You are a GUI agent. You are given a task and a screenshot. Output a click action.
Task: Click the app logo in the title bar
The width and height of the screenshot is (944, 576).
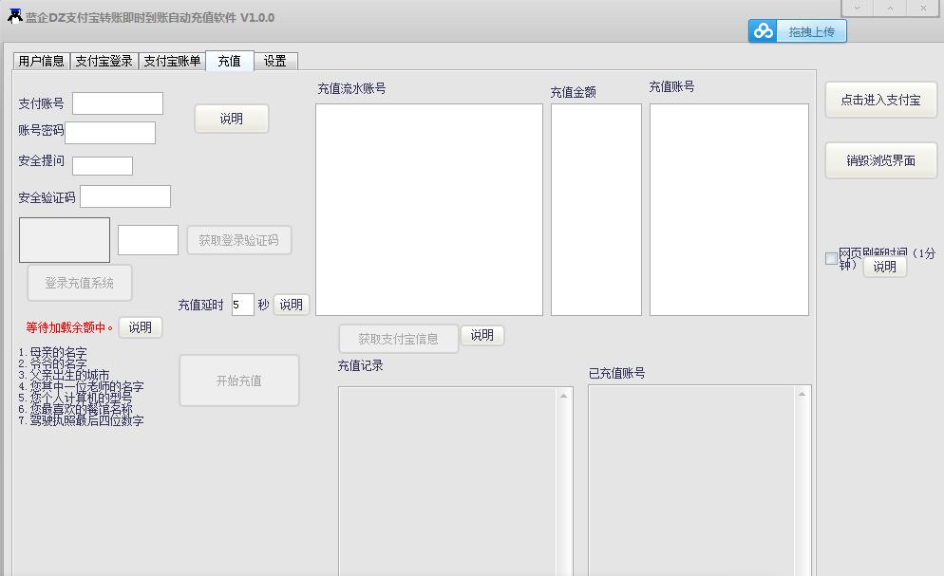pos(15,16)
